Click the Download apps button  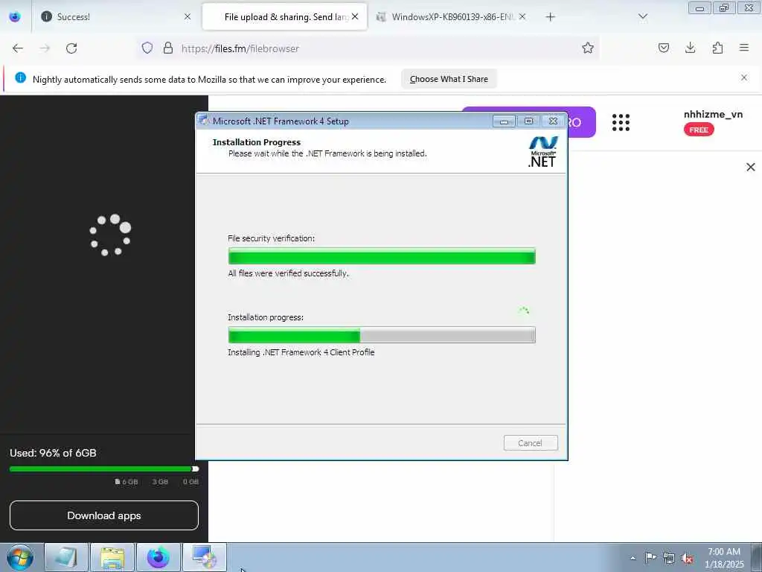pos(104,515)
